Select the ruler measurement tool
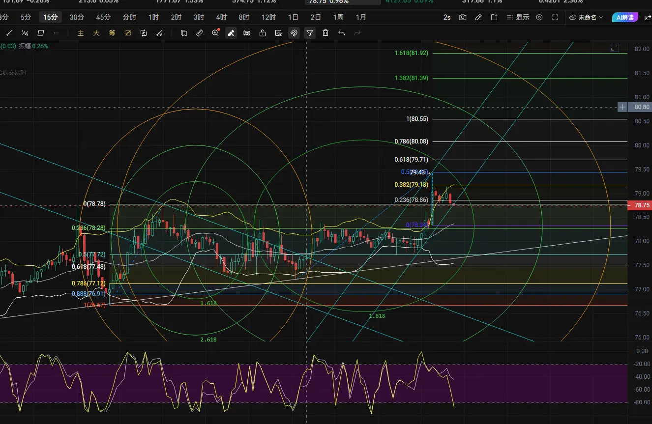Image resolution: width=652 pixels, height=424 pixels. pyautogui.click(x=199, y=33)
